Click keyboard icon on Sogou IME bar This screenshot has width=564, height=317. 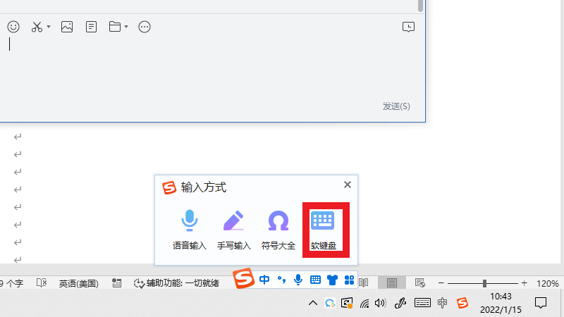(x=315, y=280)
